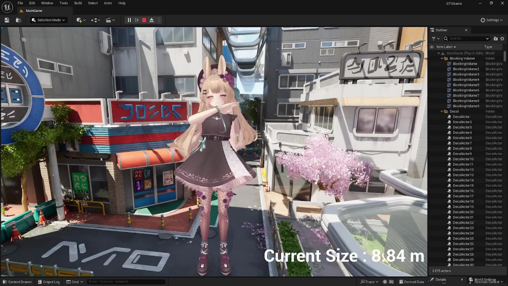Screen dimensions: 508x286
Task: Click the Unreal Engine logo icon
Action: click(x=7, y=7)
